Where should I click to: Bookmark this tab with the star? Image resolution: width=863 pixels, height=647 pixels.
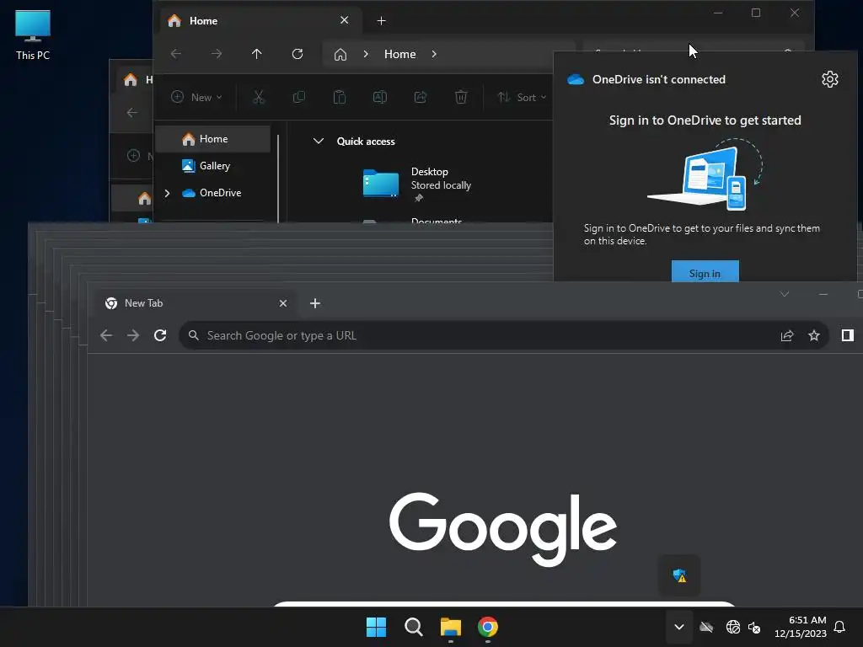[814, 335]
